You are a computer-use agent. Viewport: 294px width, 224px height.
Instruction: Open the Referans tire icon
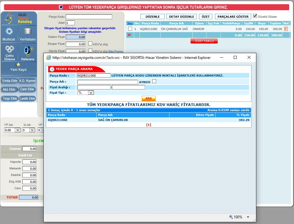tap(28, 52)
